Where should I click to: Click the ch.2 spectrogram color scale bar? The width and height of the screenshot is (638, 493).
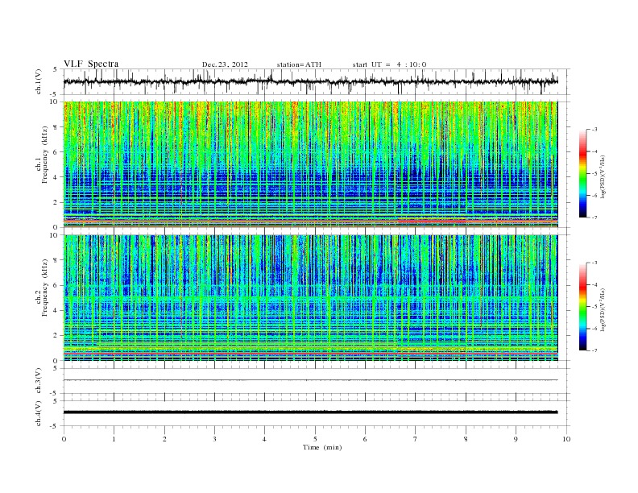582,306
